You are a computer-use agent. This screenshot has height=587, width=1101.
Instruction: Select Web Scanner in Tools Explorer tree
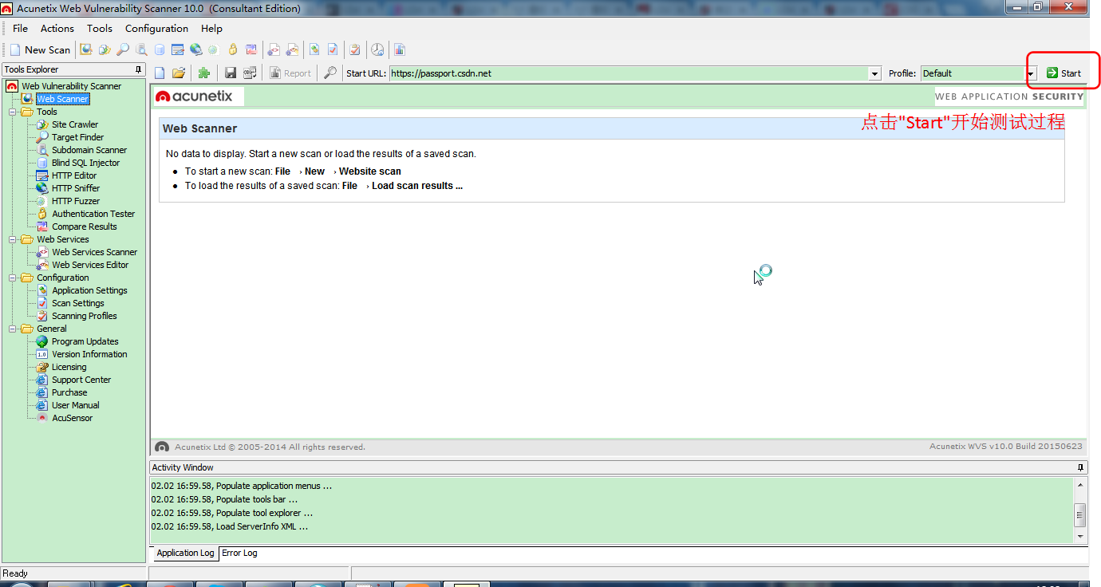point(62,99)
